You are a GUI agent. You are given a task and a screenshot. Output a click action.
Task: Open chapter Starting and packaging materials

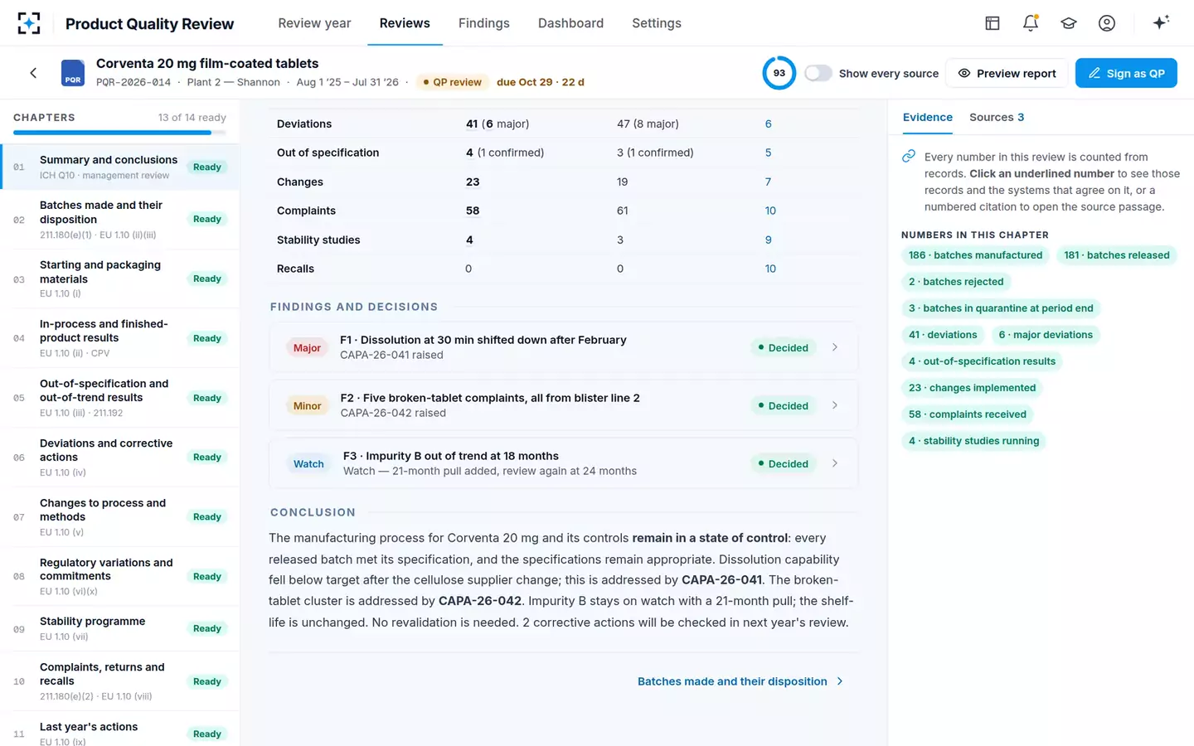pyautogui.click(x=119, y=279)
